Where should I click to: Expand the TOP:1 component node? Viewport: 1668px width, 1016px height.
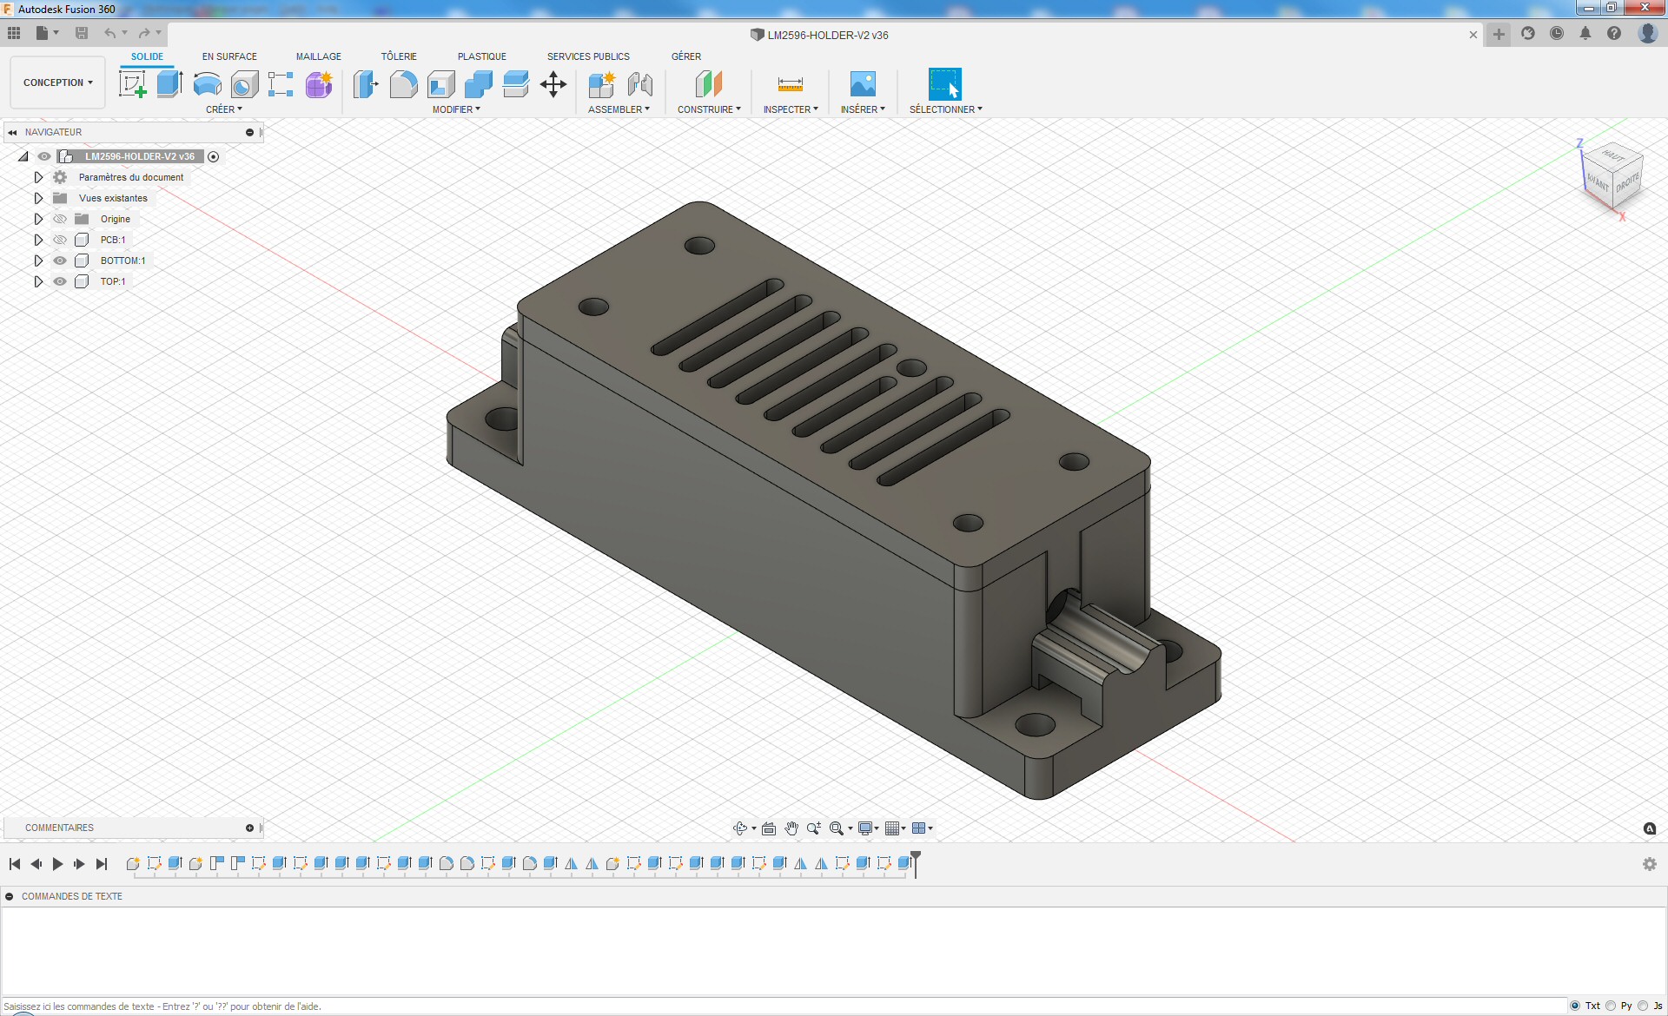tap(38, 281)
